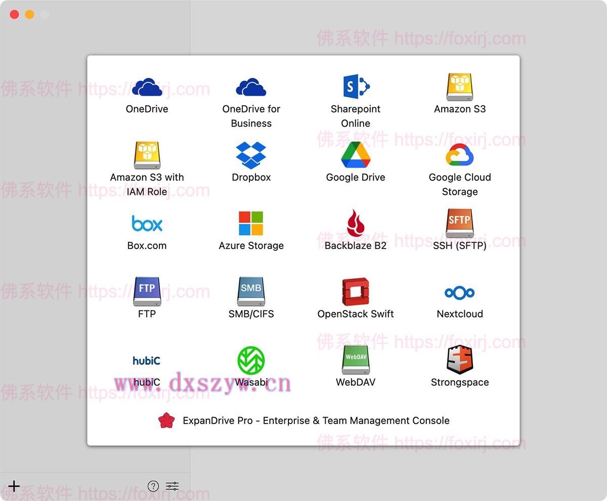Image resolution: width=607 pixels, height=501 pixels.
Task: Click the Dropbox icon
Action: (x=251, y=155)
